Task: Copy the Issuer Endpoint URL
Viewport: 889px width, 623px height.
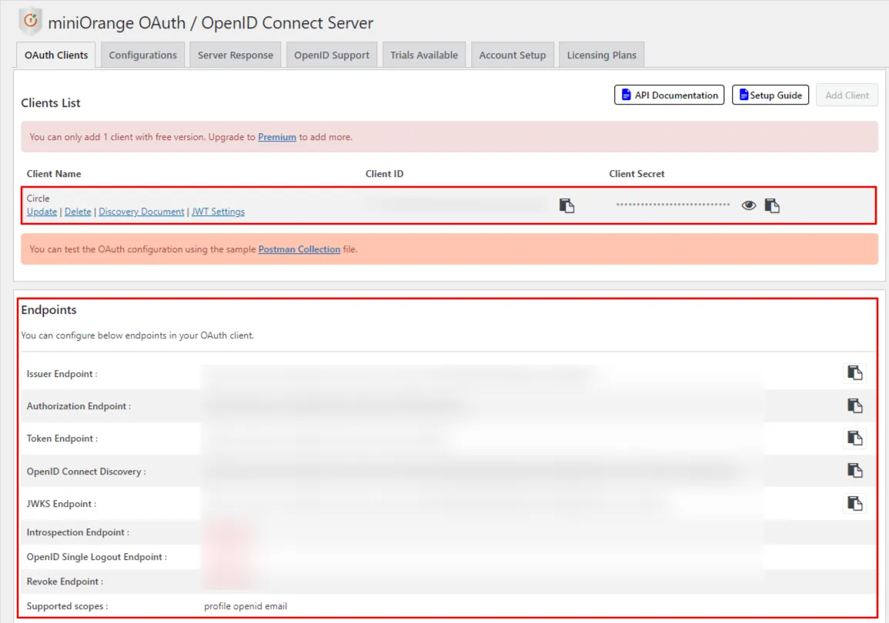Action: (854, 373)
